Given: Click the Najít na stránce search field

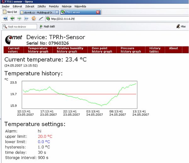Looking at the screenshot, I should [20, 27].
